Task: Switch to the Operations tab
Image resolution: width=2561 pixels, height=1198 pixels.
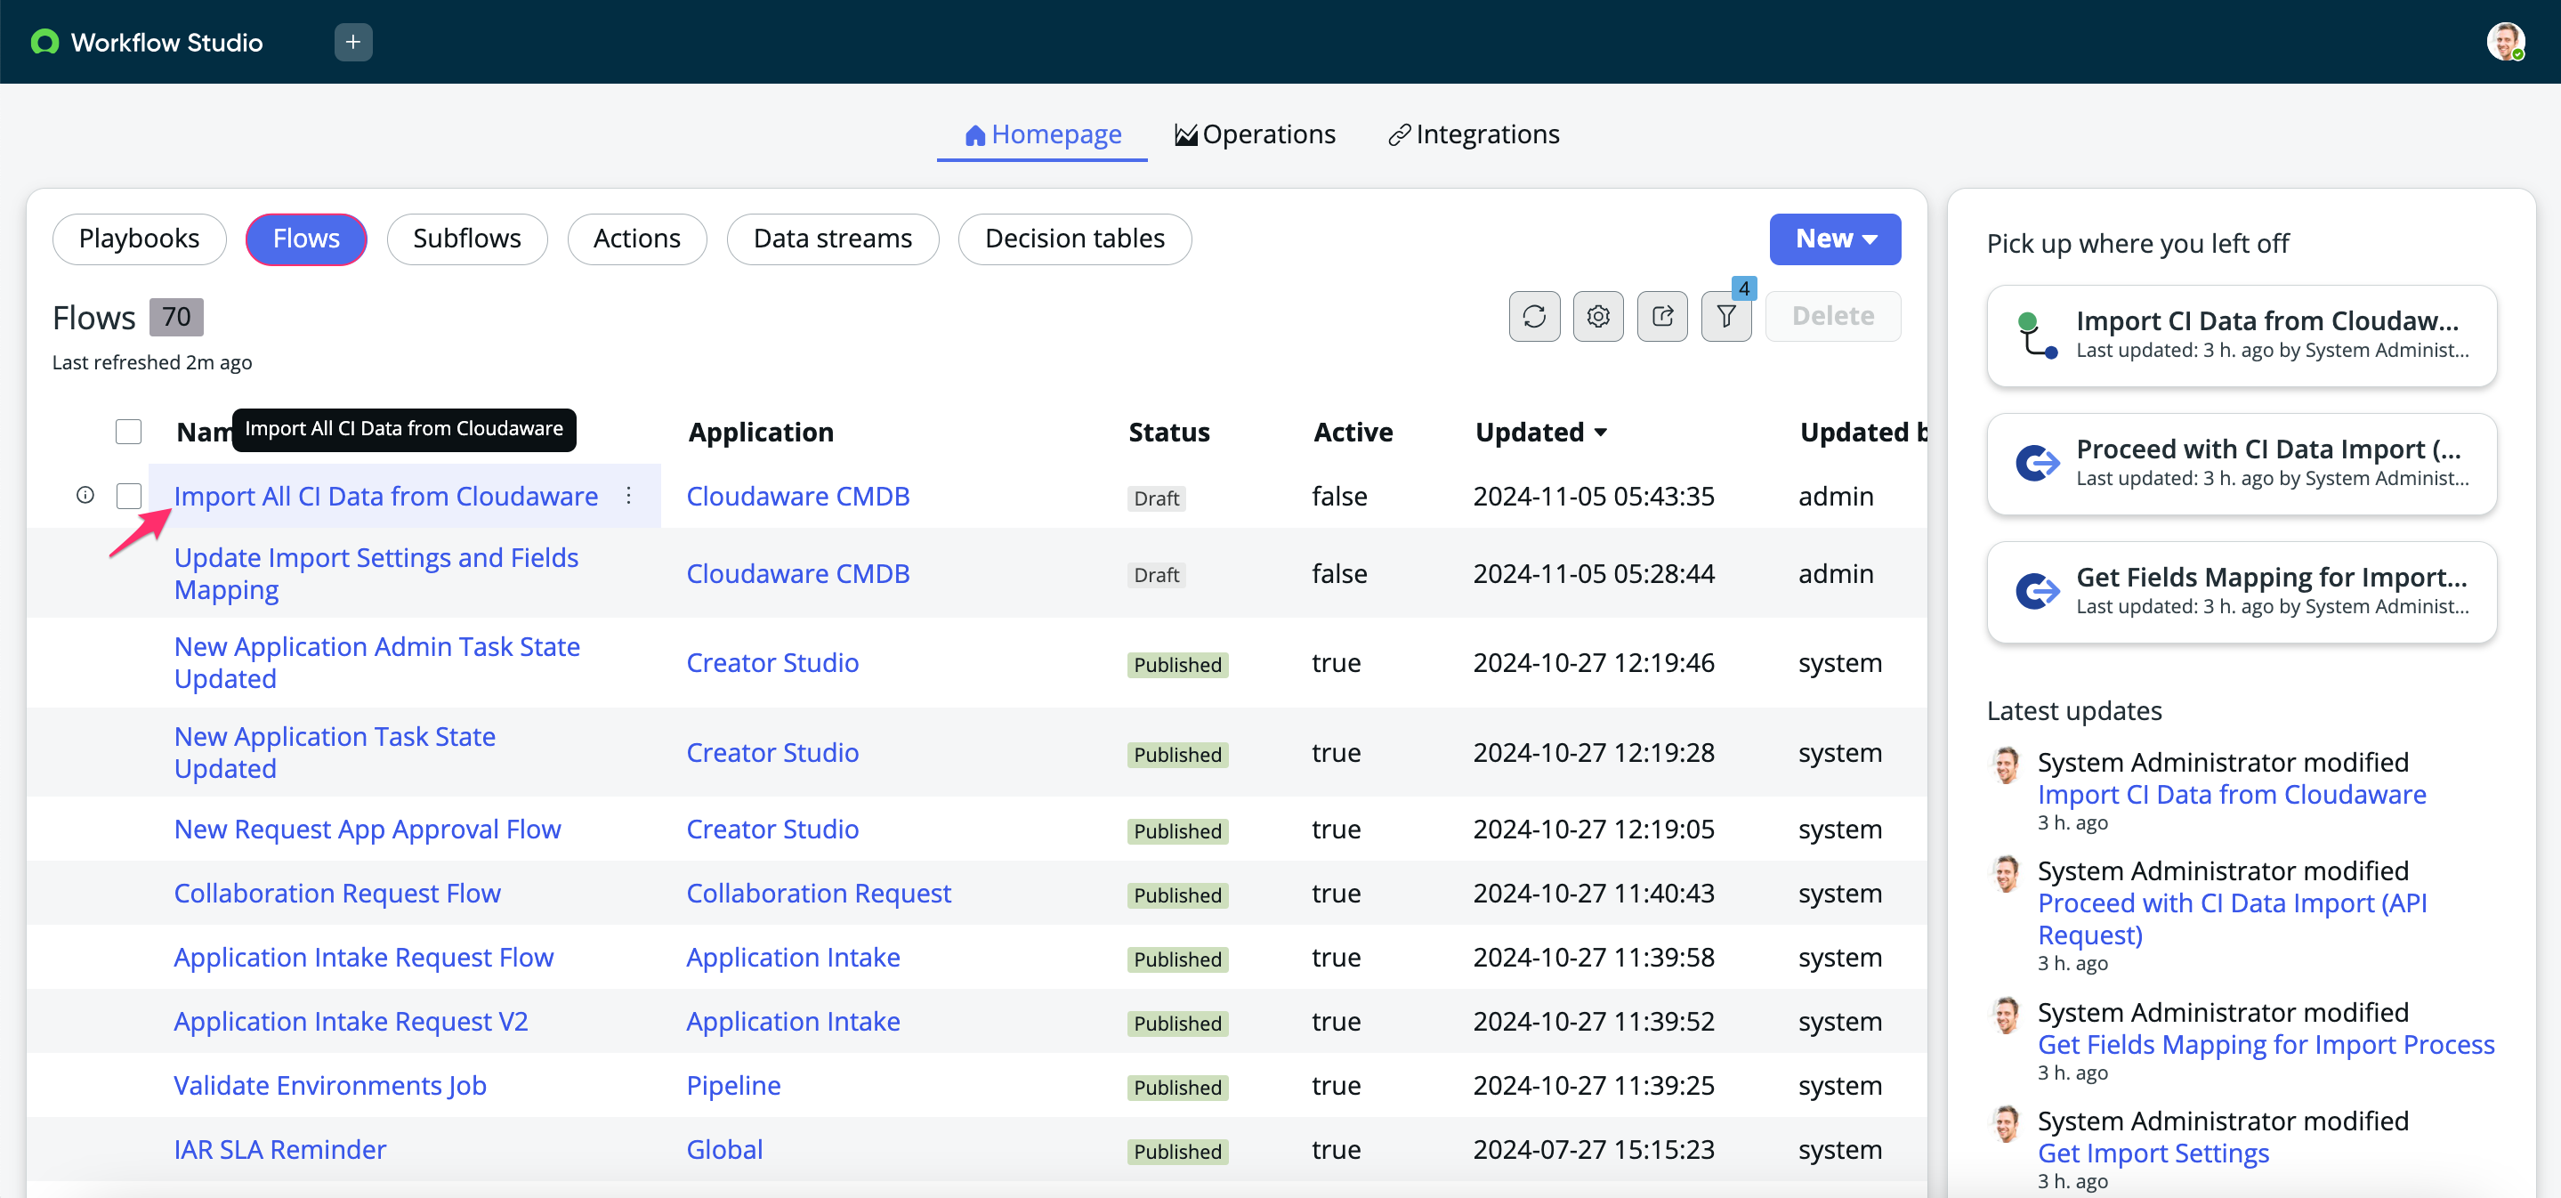Action: 1255,134
